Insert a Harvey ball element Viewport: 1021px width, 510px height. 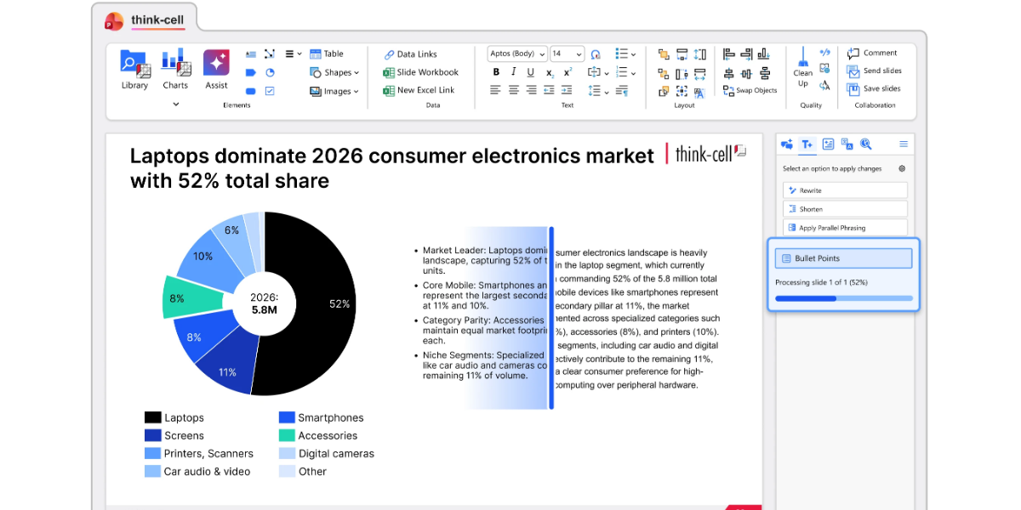(x=270, y=72)
